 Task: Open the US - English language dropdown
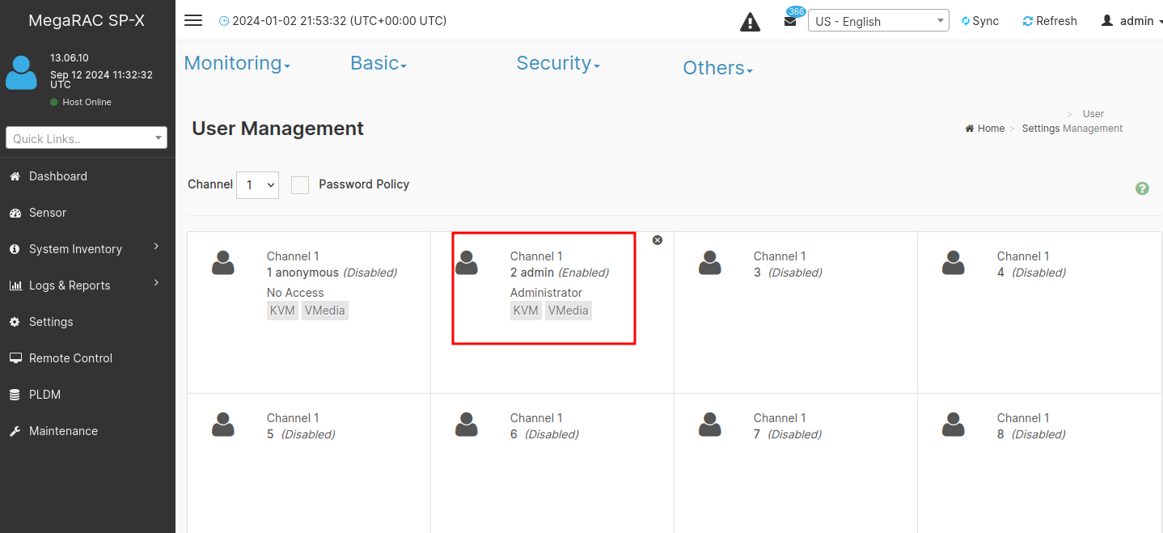click(878, 21)
